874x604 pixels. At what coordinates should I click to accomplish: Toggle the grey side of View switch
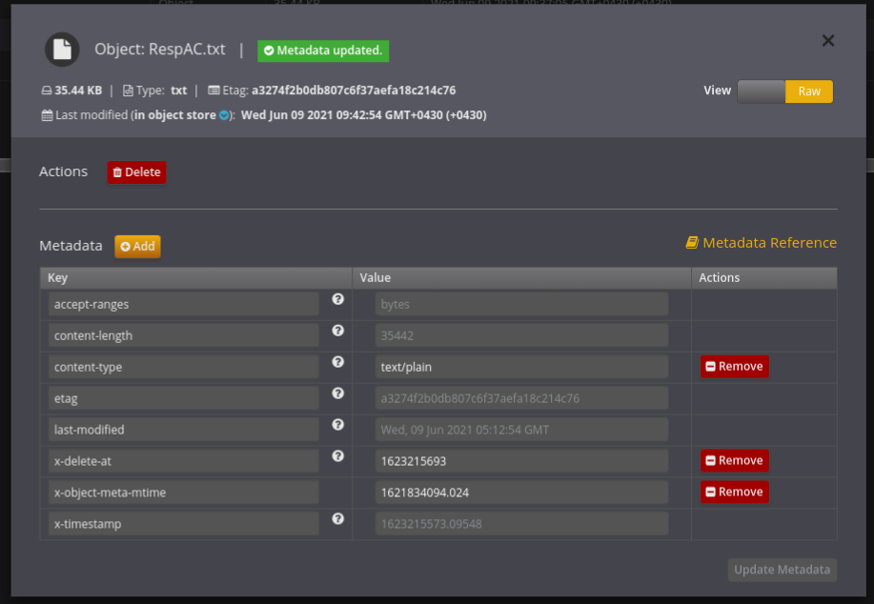pyautogui.click(x=761, y=91)
